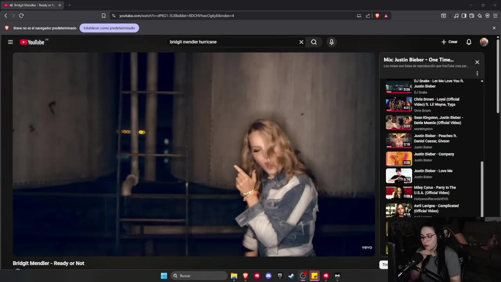The width and height of the screenshot is (501, 282).
Task: Play Sean Kingston Eenie Meenie video
Action: (x=431, y=123)
